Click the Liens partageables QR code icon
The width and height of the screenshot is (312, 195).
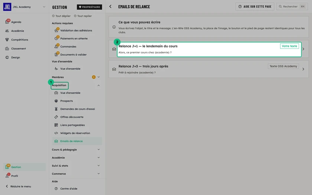[x=56, y=125]
